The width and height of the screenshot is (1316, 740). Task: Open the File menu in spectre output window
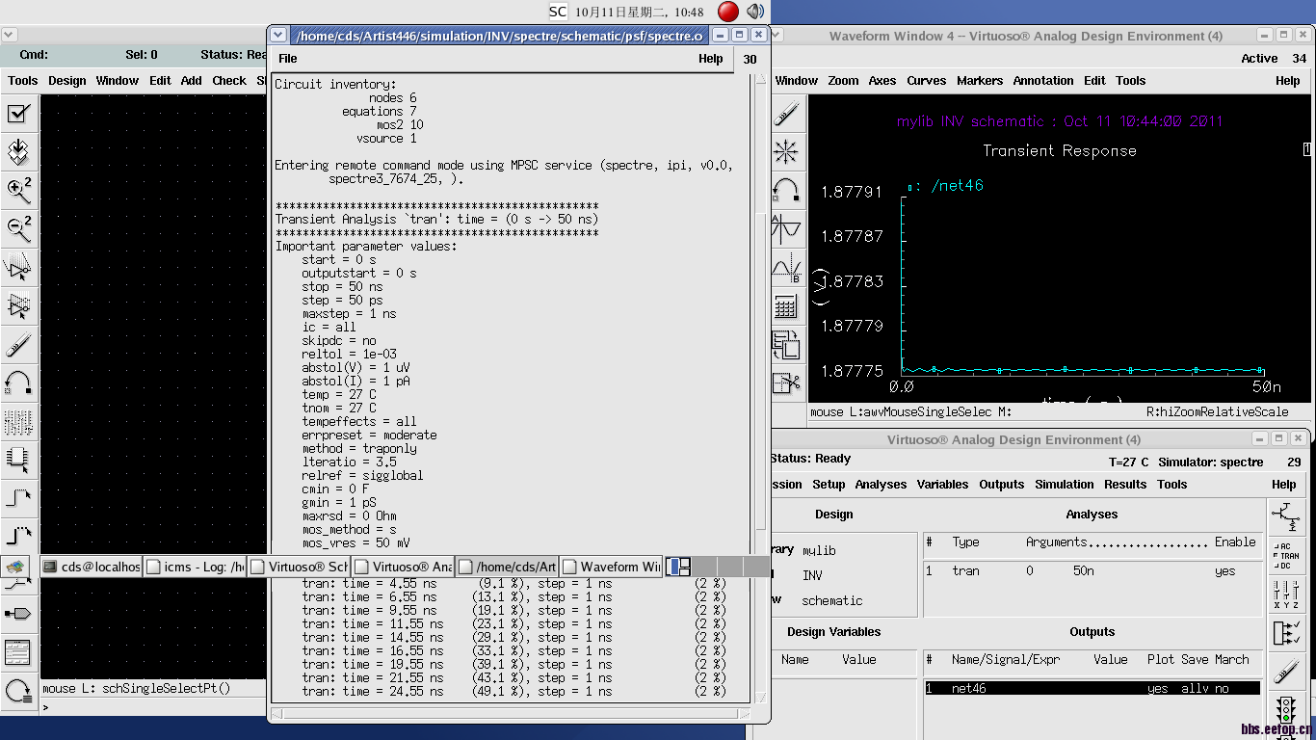point(287,59)
